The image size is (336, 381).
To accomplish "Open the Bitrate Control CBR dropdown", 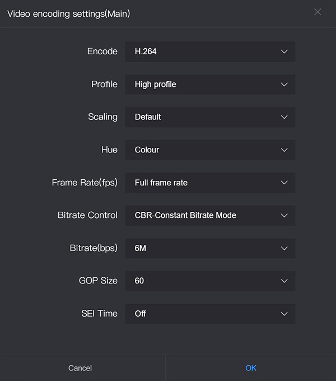I will click(209, 216).
